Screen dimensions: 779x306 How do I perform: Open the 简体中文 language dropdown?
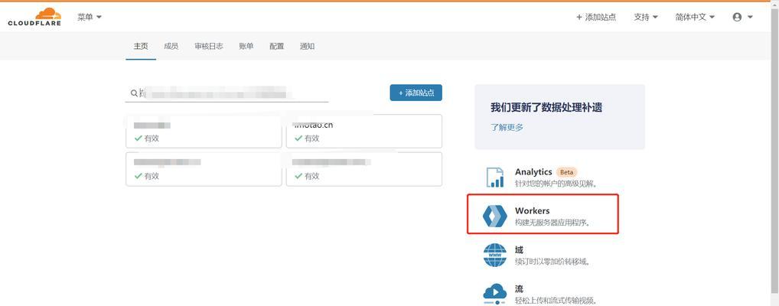coord(695,17)
